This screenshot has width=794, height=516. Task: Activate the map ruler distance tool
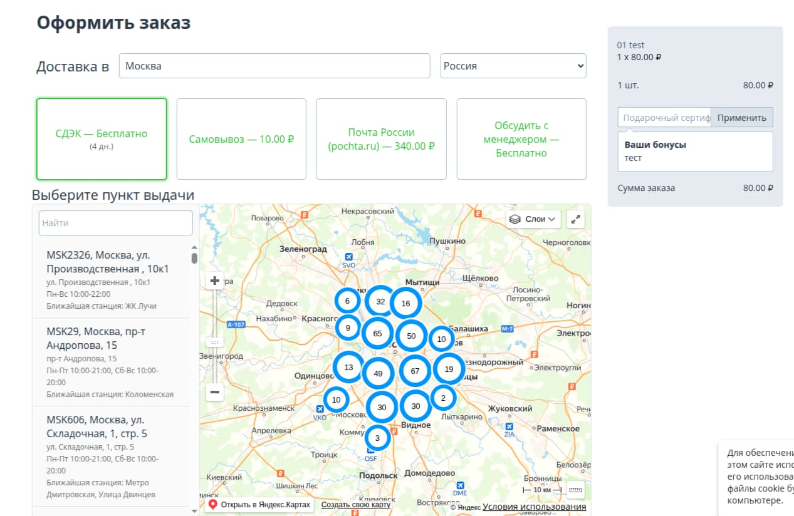(x=575, y=489)
